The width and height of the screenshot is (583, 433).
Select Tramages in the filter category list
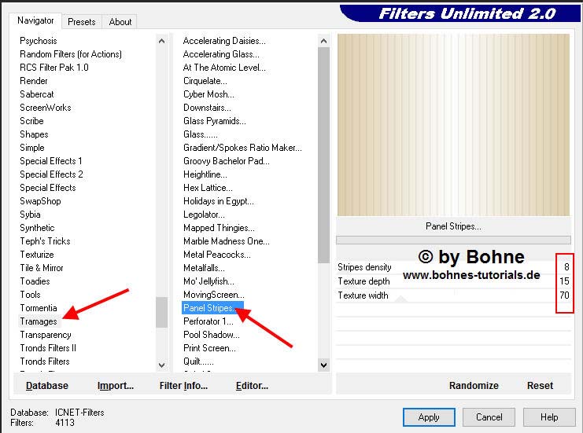(x=39, y=321)
